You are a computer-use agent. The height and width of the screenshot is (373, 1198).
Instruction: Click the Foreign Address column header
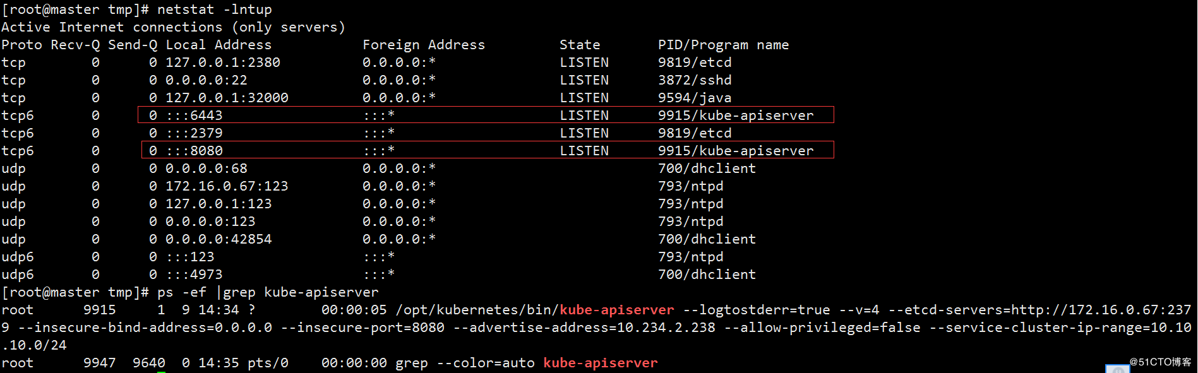pos(424,45)
